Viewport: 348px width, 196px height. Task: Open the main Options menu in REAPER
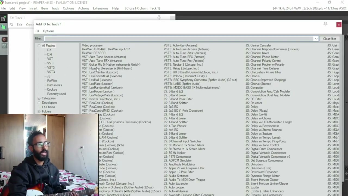point(69,8)
